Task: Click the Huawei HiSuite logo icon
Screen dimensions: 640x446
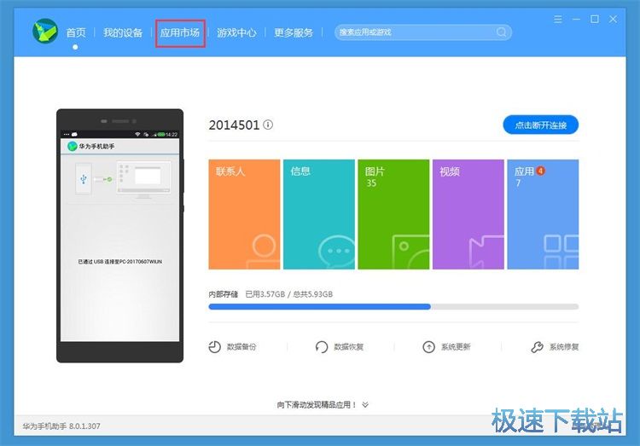Action: pyautogui.click(x=45, y=31)
